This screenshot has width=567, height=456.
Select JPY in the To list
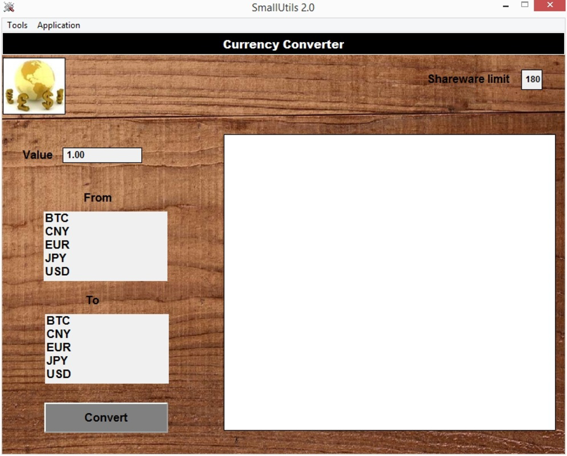(107, 361)
